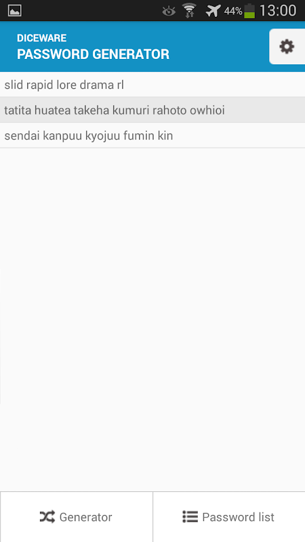Viewport: 305px width, 542px height.
Task: Tap the DICEWARE header label
Action: (x=42, y=38)
